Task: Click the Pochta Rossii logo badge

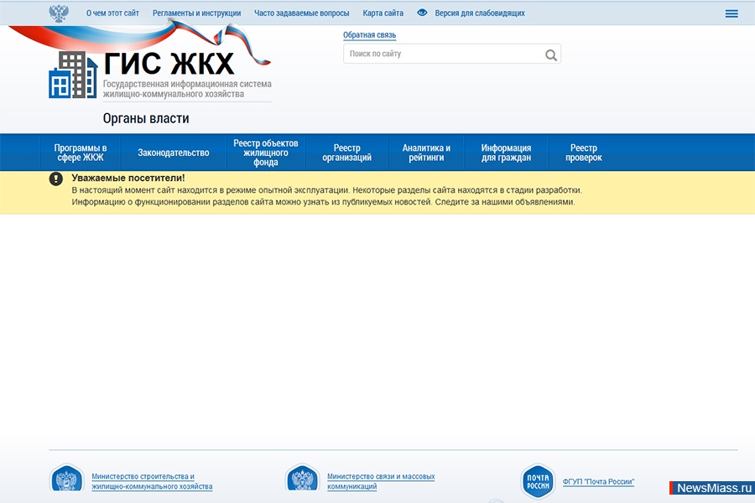Action: coord(537,482)
